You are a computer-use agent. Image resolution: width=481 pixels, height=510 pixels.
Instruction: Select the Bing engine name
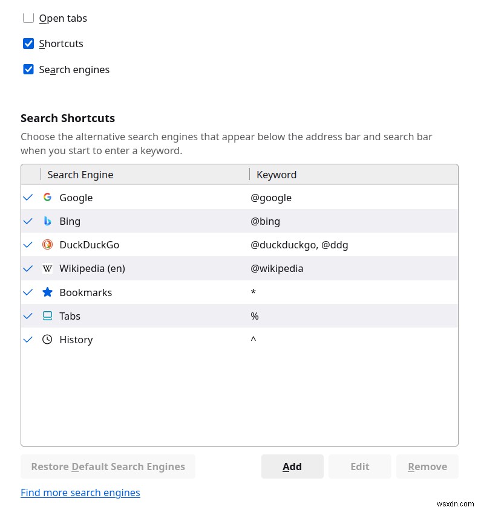70,221
